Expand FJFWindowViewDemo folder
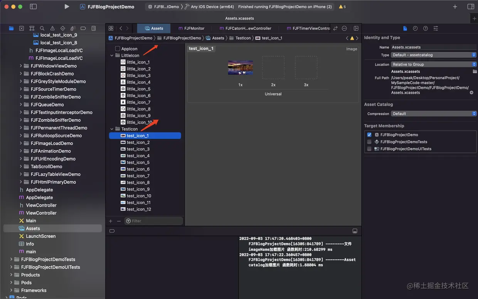Image resolution: width=478 pixels, height=299 pixels. tap(21, 66)
